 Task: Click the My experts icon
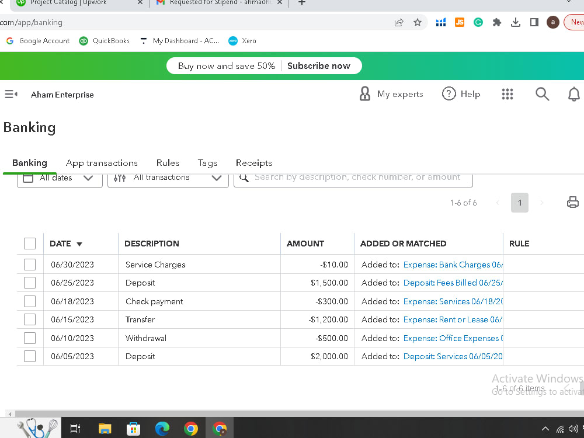365,93
